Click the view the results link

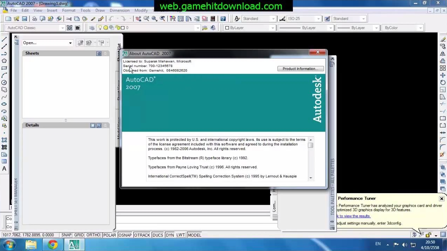point(353,216)
